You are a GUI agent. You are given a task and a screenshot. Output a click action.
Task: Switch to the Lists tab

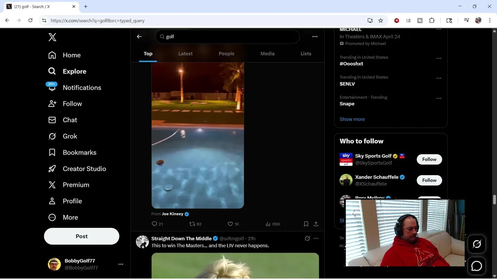(x=306, y=53)
